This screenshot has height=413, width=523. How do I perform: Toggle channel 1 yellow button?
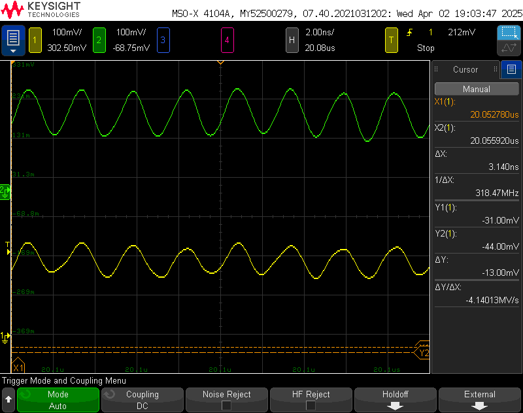point(35,41)
